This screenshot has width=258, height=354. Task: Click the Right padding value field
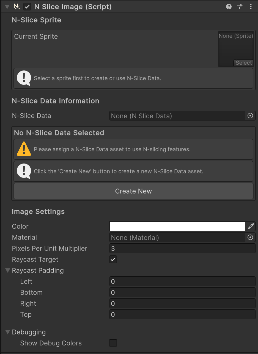coord(182,303)
